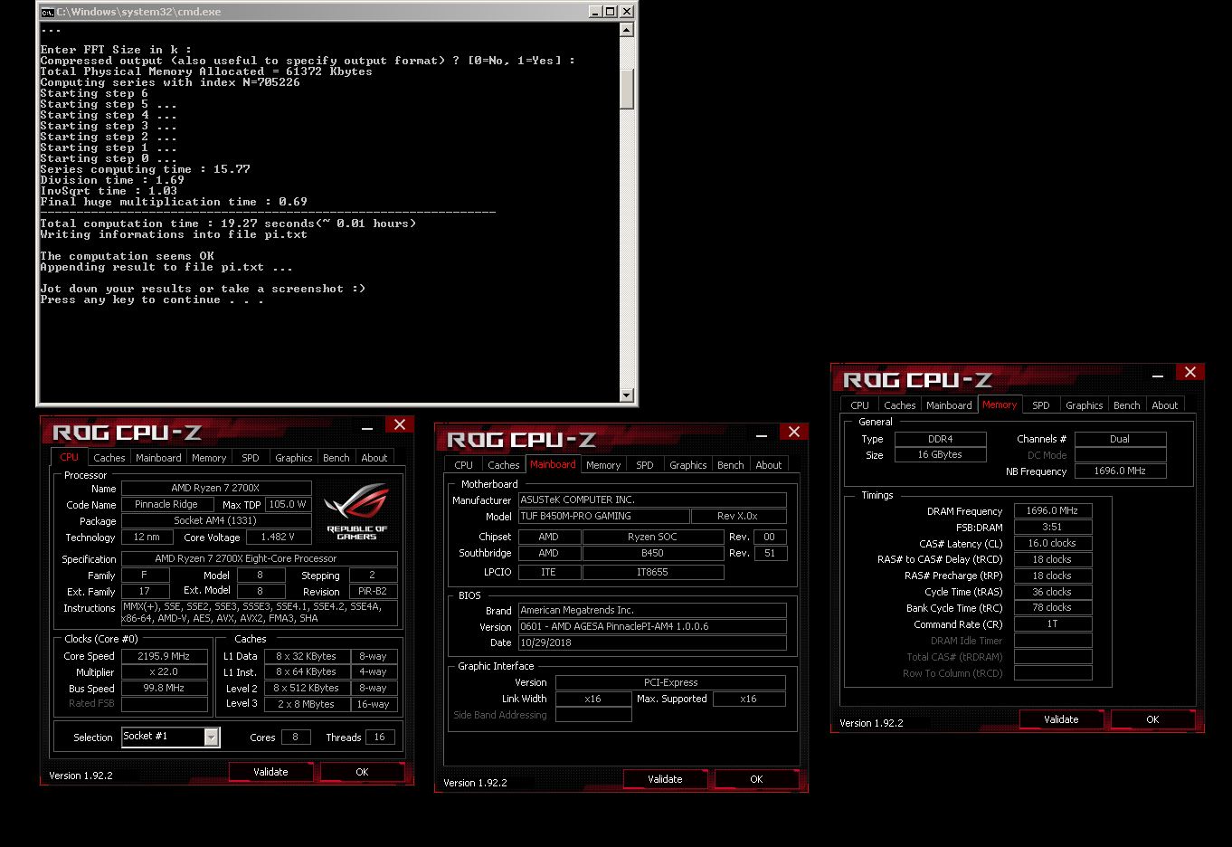Click OK in the Memory window
This screenshot has width=1232, height=847.
pos(1152,719)
